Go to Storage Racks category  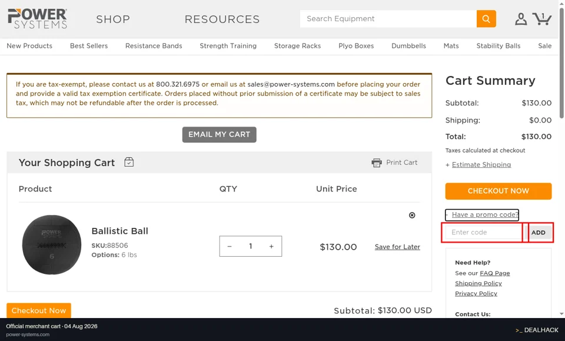tap(297, 46)
